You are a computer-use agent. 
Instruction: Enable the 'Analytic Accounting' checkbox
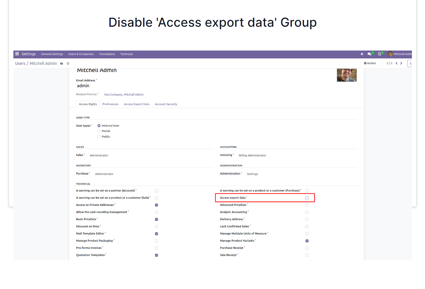pyautogui.click(x=307, y=212)
